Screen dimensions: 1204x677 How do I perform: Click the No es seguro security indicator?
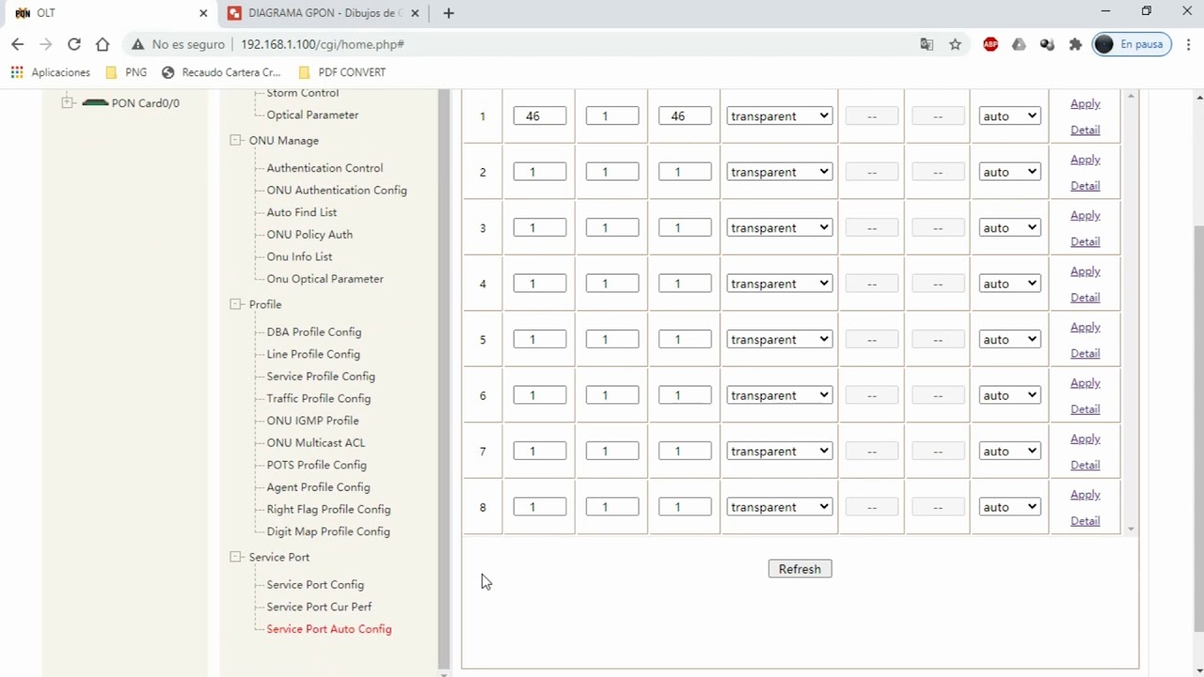(178, 44)
